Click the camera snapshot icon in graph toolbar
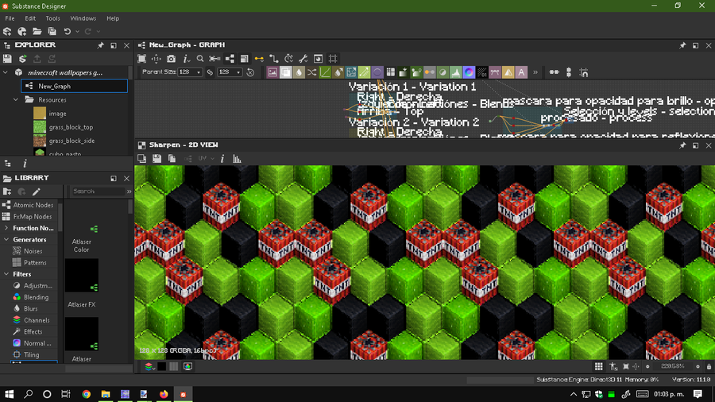Screen dimensions: 715x402 (171, 59)
